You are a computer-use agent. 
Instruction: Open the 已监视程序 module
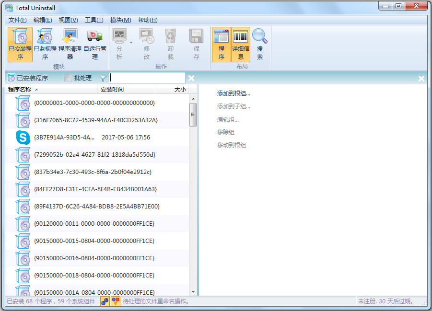tap(45, 44)
